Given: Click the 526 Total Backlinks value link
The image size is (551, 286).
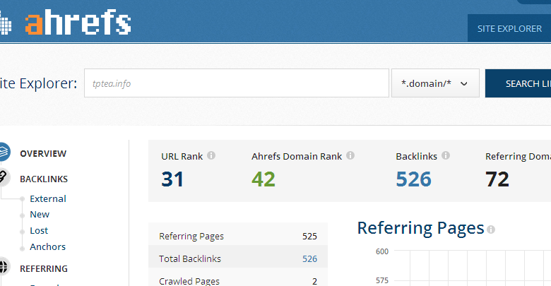Looking at the screenshot, I should point(309,258).
